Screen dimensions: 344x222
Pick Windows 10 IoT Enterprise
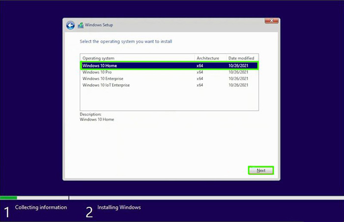click(169, 85)
